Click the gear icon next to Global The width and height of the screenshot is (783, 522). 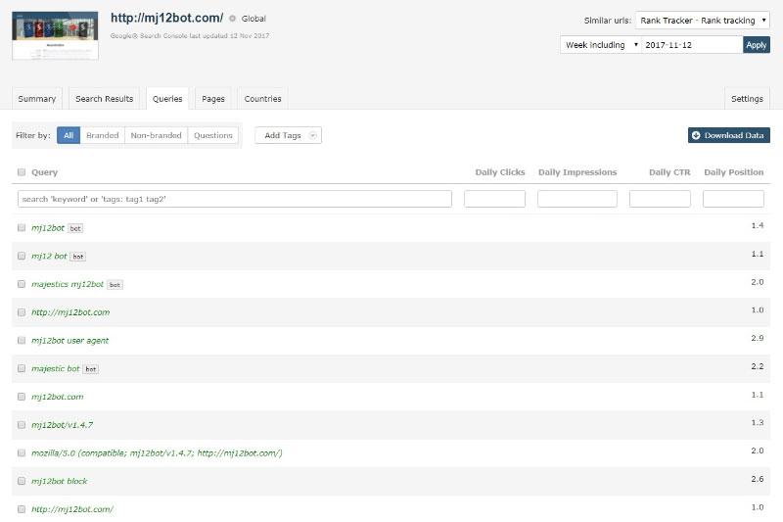tap(232, 19)
